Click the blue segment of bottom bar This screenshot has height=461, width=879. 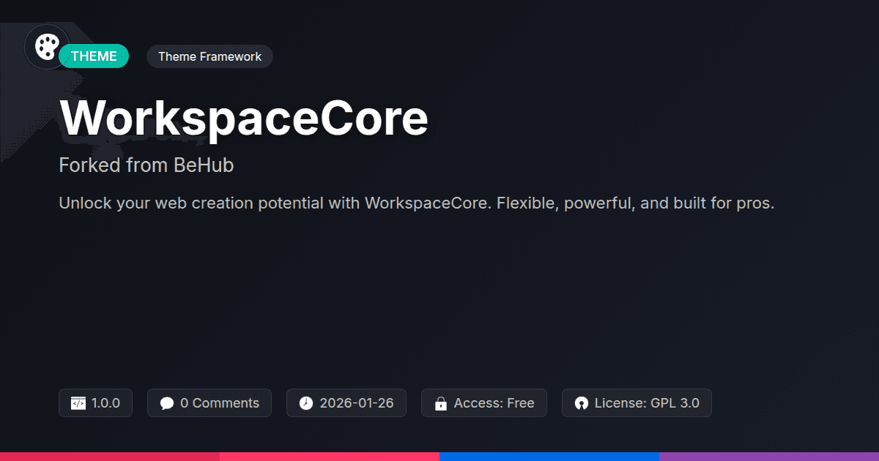point(549,457)
